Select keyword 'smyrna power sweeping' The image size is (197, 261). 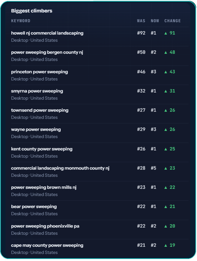click(x=37, y=91)
